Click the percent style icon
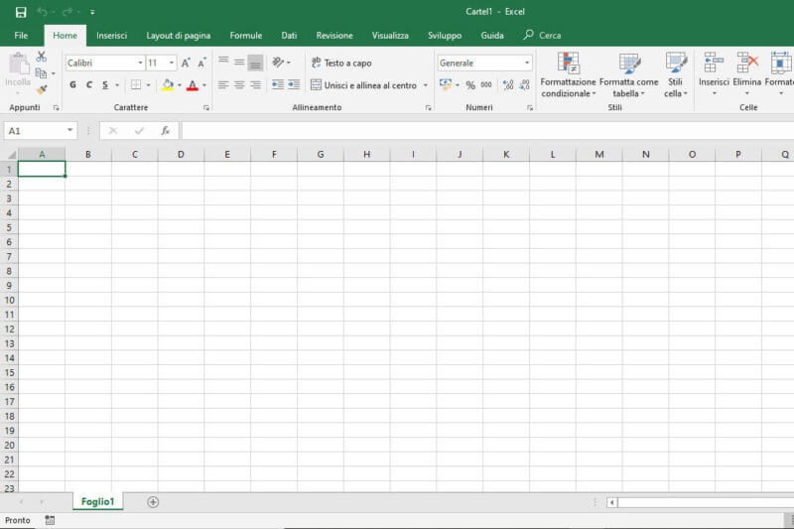Viewport: 794px width, 529px height. [470, 85]
